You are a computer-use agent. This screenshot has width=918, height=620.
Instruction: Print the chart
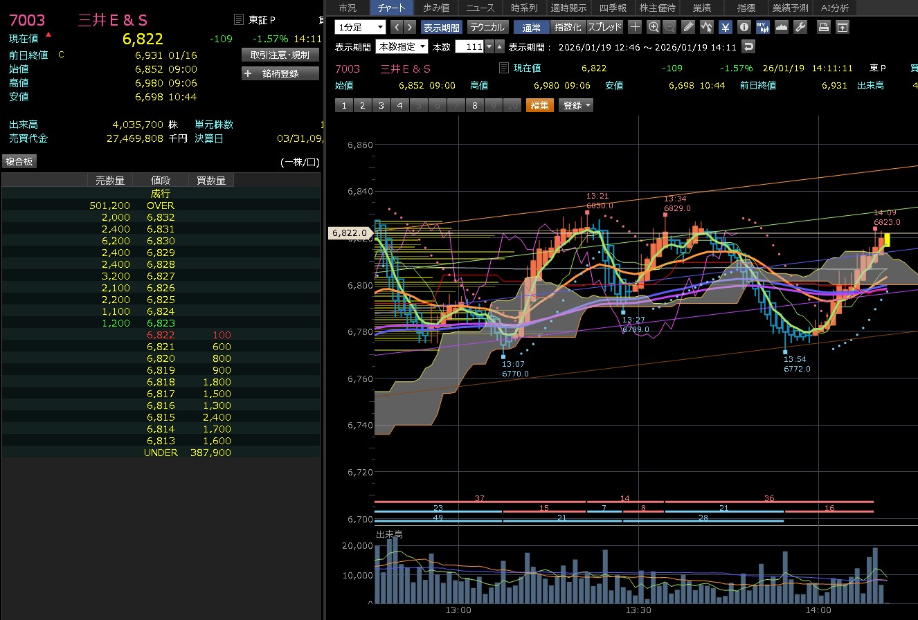click(x=823, y=27)
